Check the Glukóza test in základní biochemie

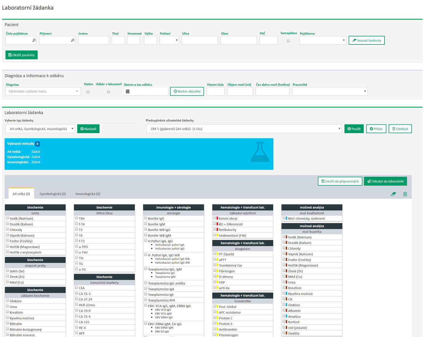pos(7,301)
